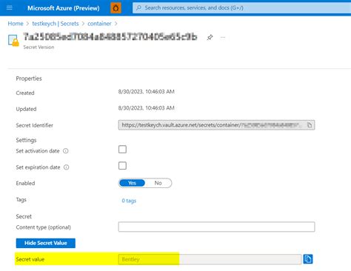Open the more options ellipsis
The image size is (351, 271).
(223, 37)
